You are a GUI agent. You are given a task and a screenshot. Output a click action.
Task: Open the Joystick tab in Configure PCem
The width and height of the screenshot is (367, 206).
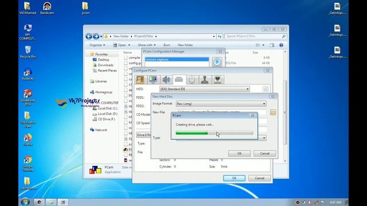click(205, 80)
